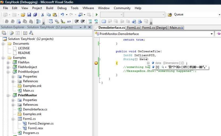Open the Queue find combo dropdown
This screenshot has width=221, height=136.
[x=219, y=15]
